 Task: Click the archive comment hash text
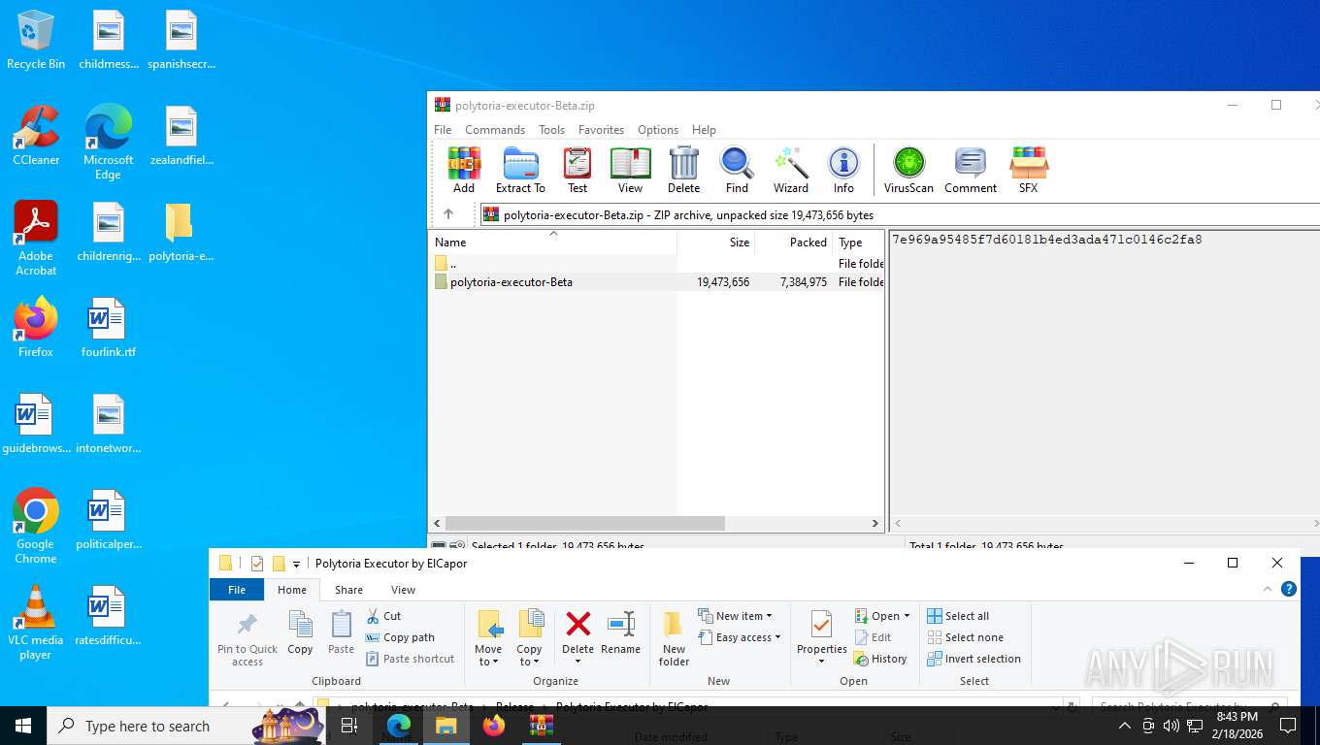point(1046,239)
